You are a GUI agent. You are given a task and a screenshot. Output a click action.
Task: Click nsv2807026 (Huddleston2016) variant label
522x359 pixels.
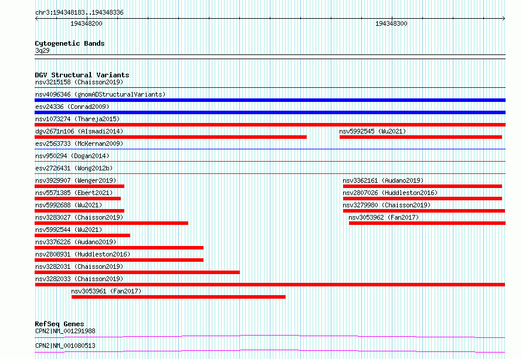[x=390, y=193]
